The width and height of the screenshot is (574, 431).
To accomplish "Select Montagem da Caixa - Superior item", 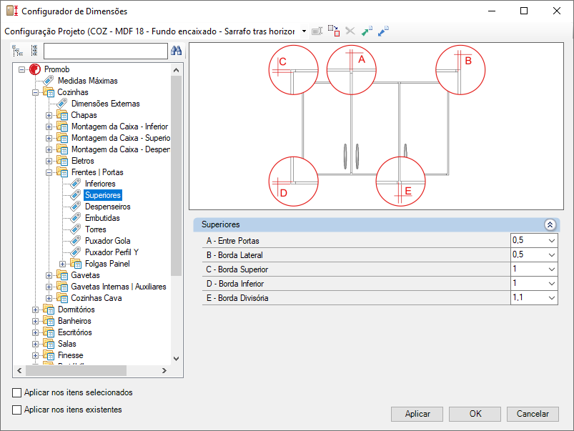I will pyautogui.click(x=121, y=138).
